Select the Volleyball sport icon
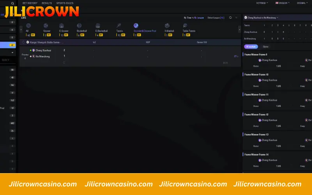The image size is (312, 195). [167, 25]
